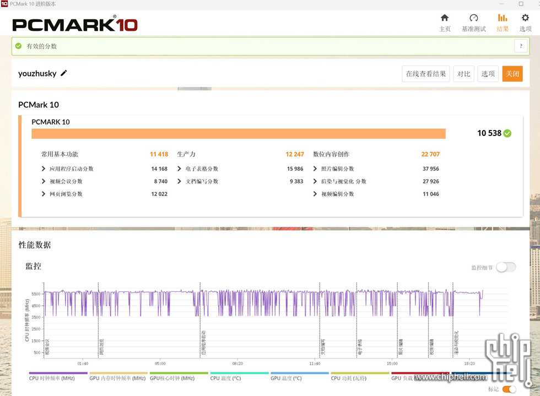Expand 网页浏览分数 row
The width and height of the screenshot is (540, 396).
[x=44, y=194]
